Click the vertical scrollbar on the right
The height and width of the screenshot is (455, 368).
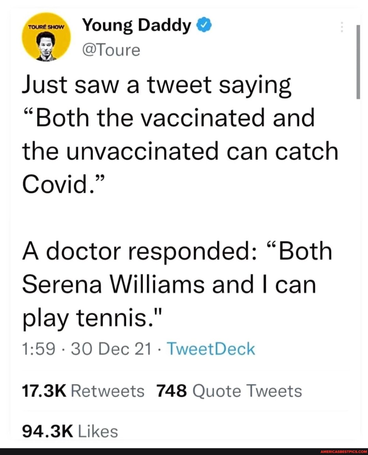358,62
